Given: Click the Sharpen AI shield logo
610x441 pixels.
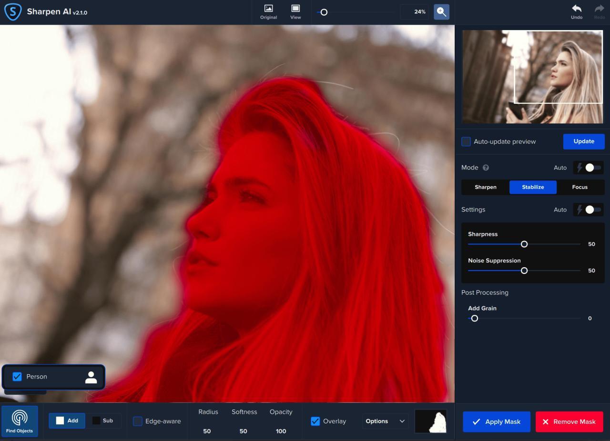Looking at the screenshot, I should pyautogui.click(x=12, y=11).
